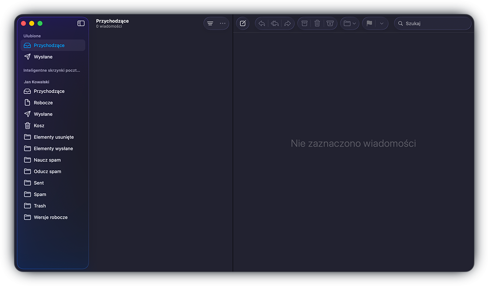488x286 pixels.
Task: Click the Reply icon in the toolbar
Action: [261, 23]
